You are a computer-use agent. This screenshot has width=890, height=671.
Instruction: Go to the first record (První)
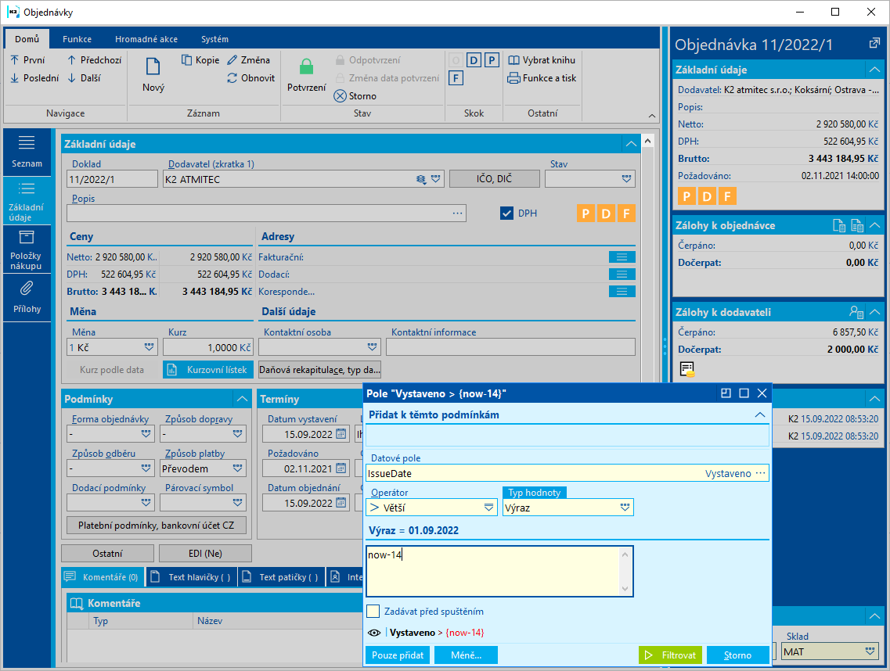click(28, 59)
